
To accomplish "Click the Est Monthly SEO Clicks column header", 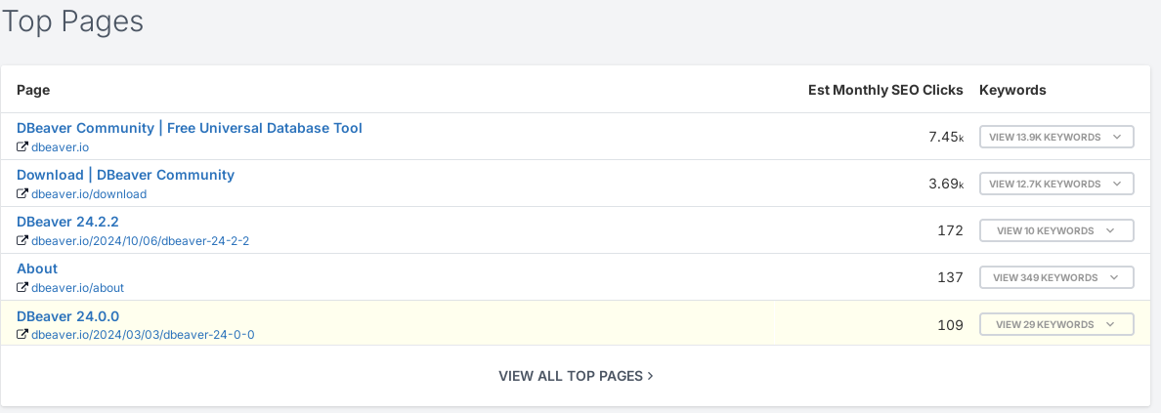I will pyautogui.click(x=885, y=90).
